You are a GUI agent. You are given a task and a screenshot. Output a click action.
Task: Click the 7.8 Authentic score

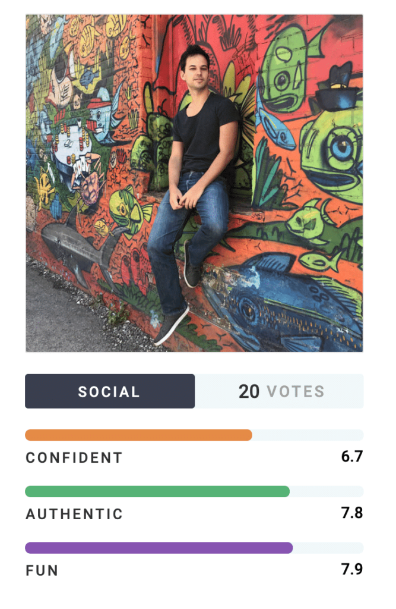[351, 513]
